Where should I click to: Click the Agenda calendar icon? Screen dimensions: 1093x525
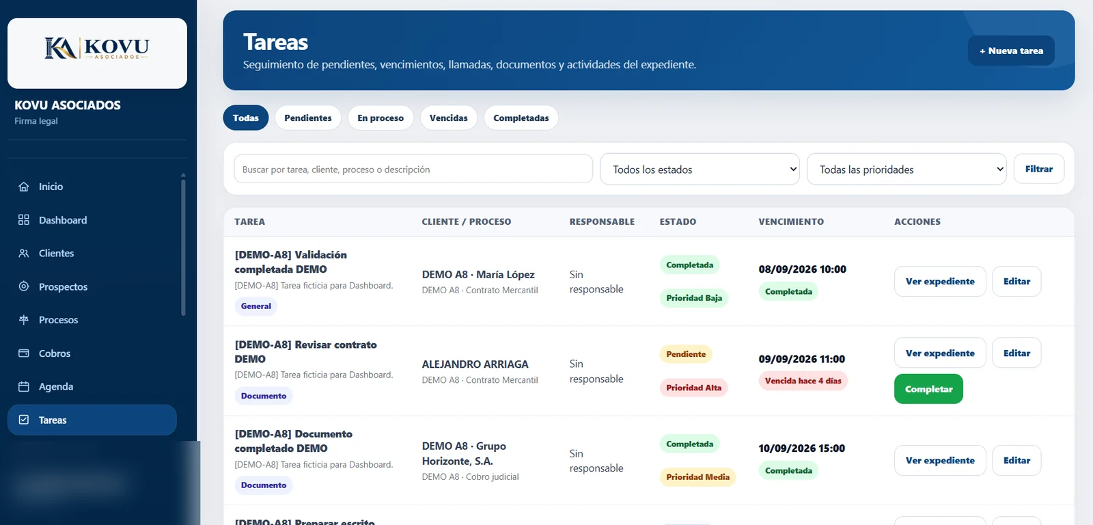tap(24, 386)
